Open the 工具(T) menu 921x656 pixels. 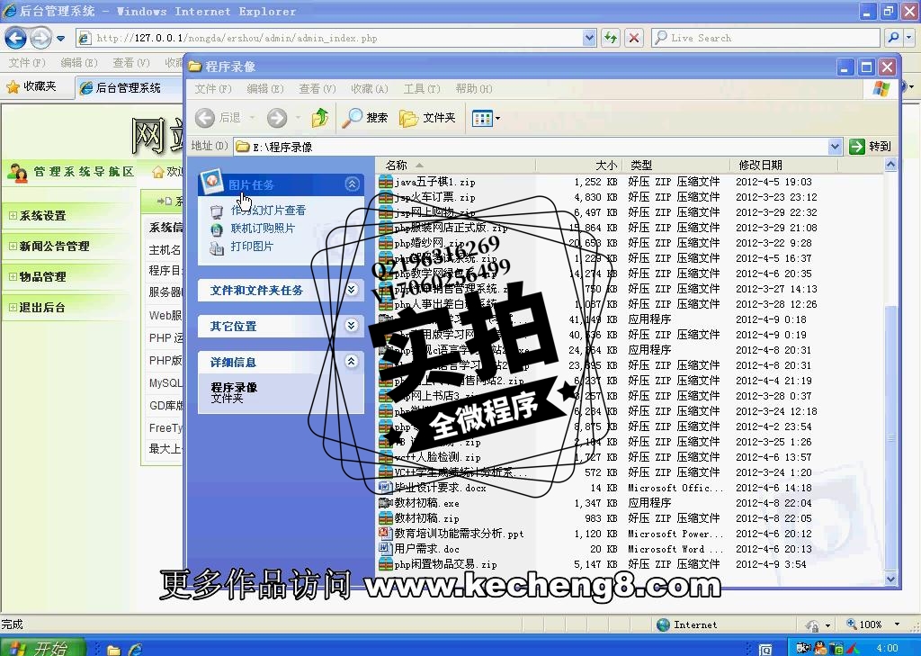pyautogui.click(x=422, y=89)
